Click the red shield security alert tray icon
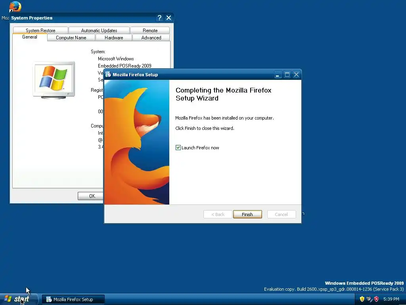Image resolution: width=406 pixels, height=305 pixels. 377,299
